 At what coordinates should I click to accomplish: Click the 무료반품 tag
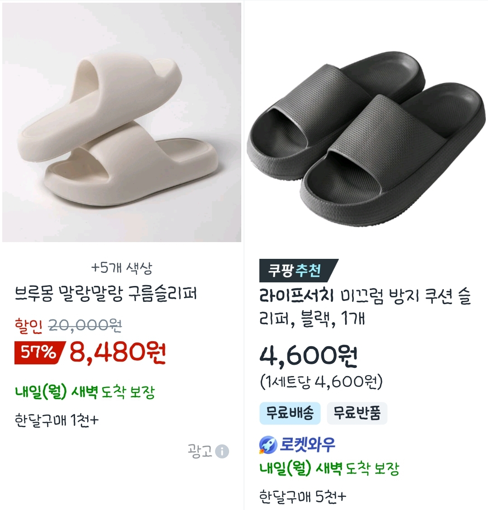[x=357, y=413]
